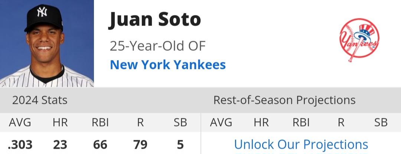
Task: Click the 2024 HR column header
Action: (61, 122)
